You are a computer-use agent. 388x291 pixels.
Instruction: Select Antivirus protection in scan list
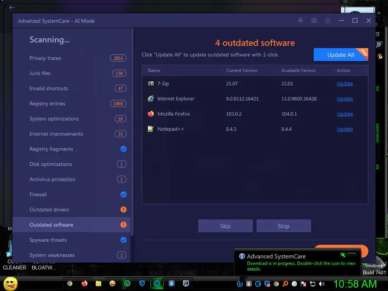pos(71,179)
